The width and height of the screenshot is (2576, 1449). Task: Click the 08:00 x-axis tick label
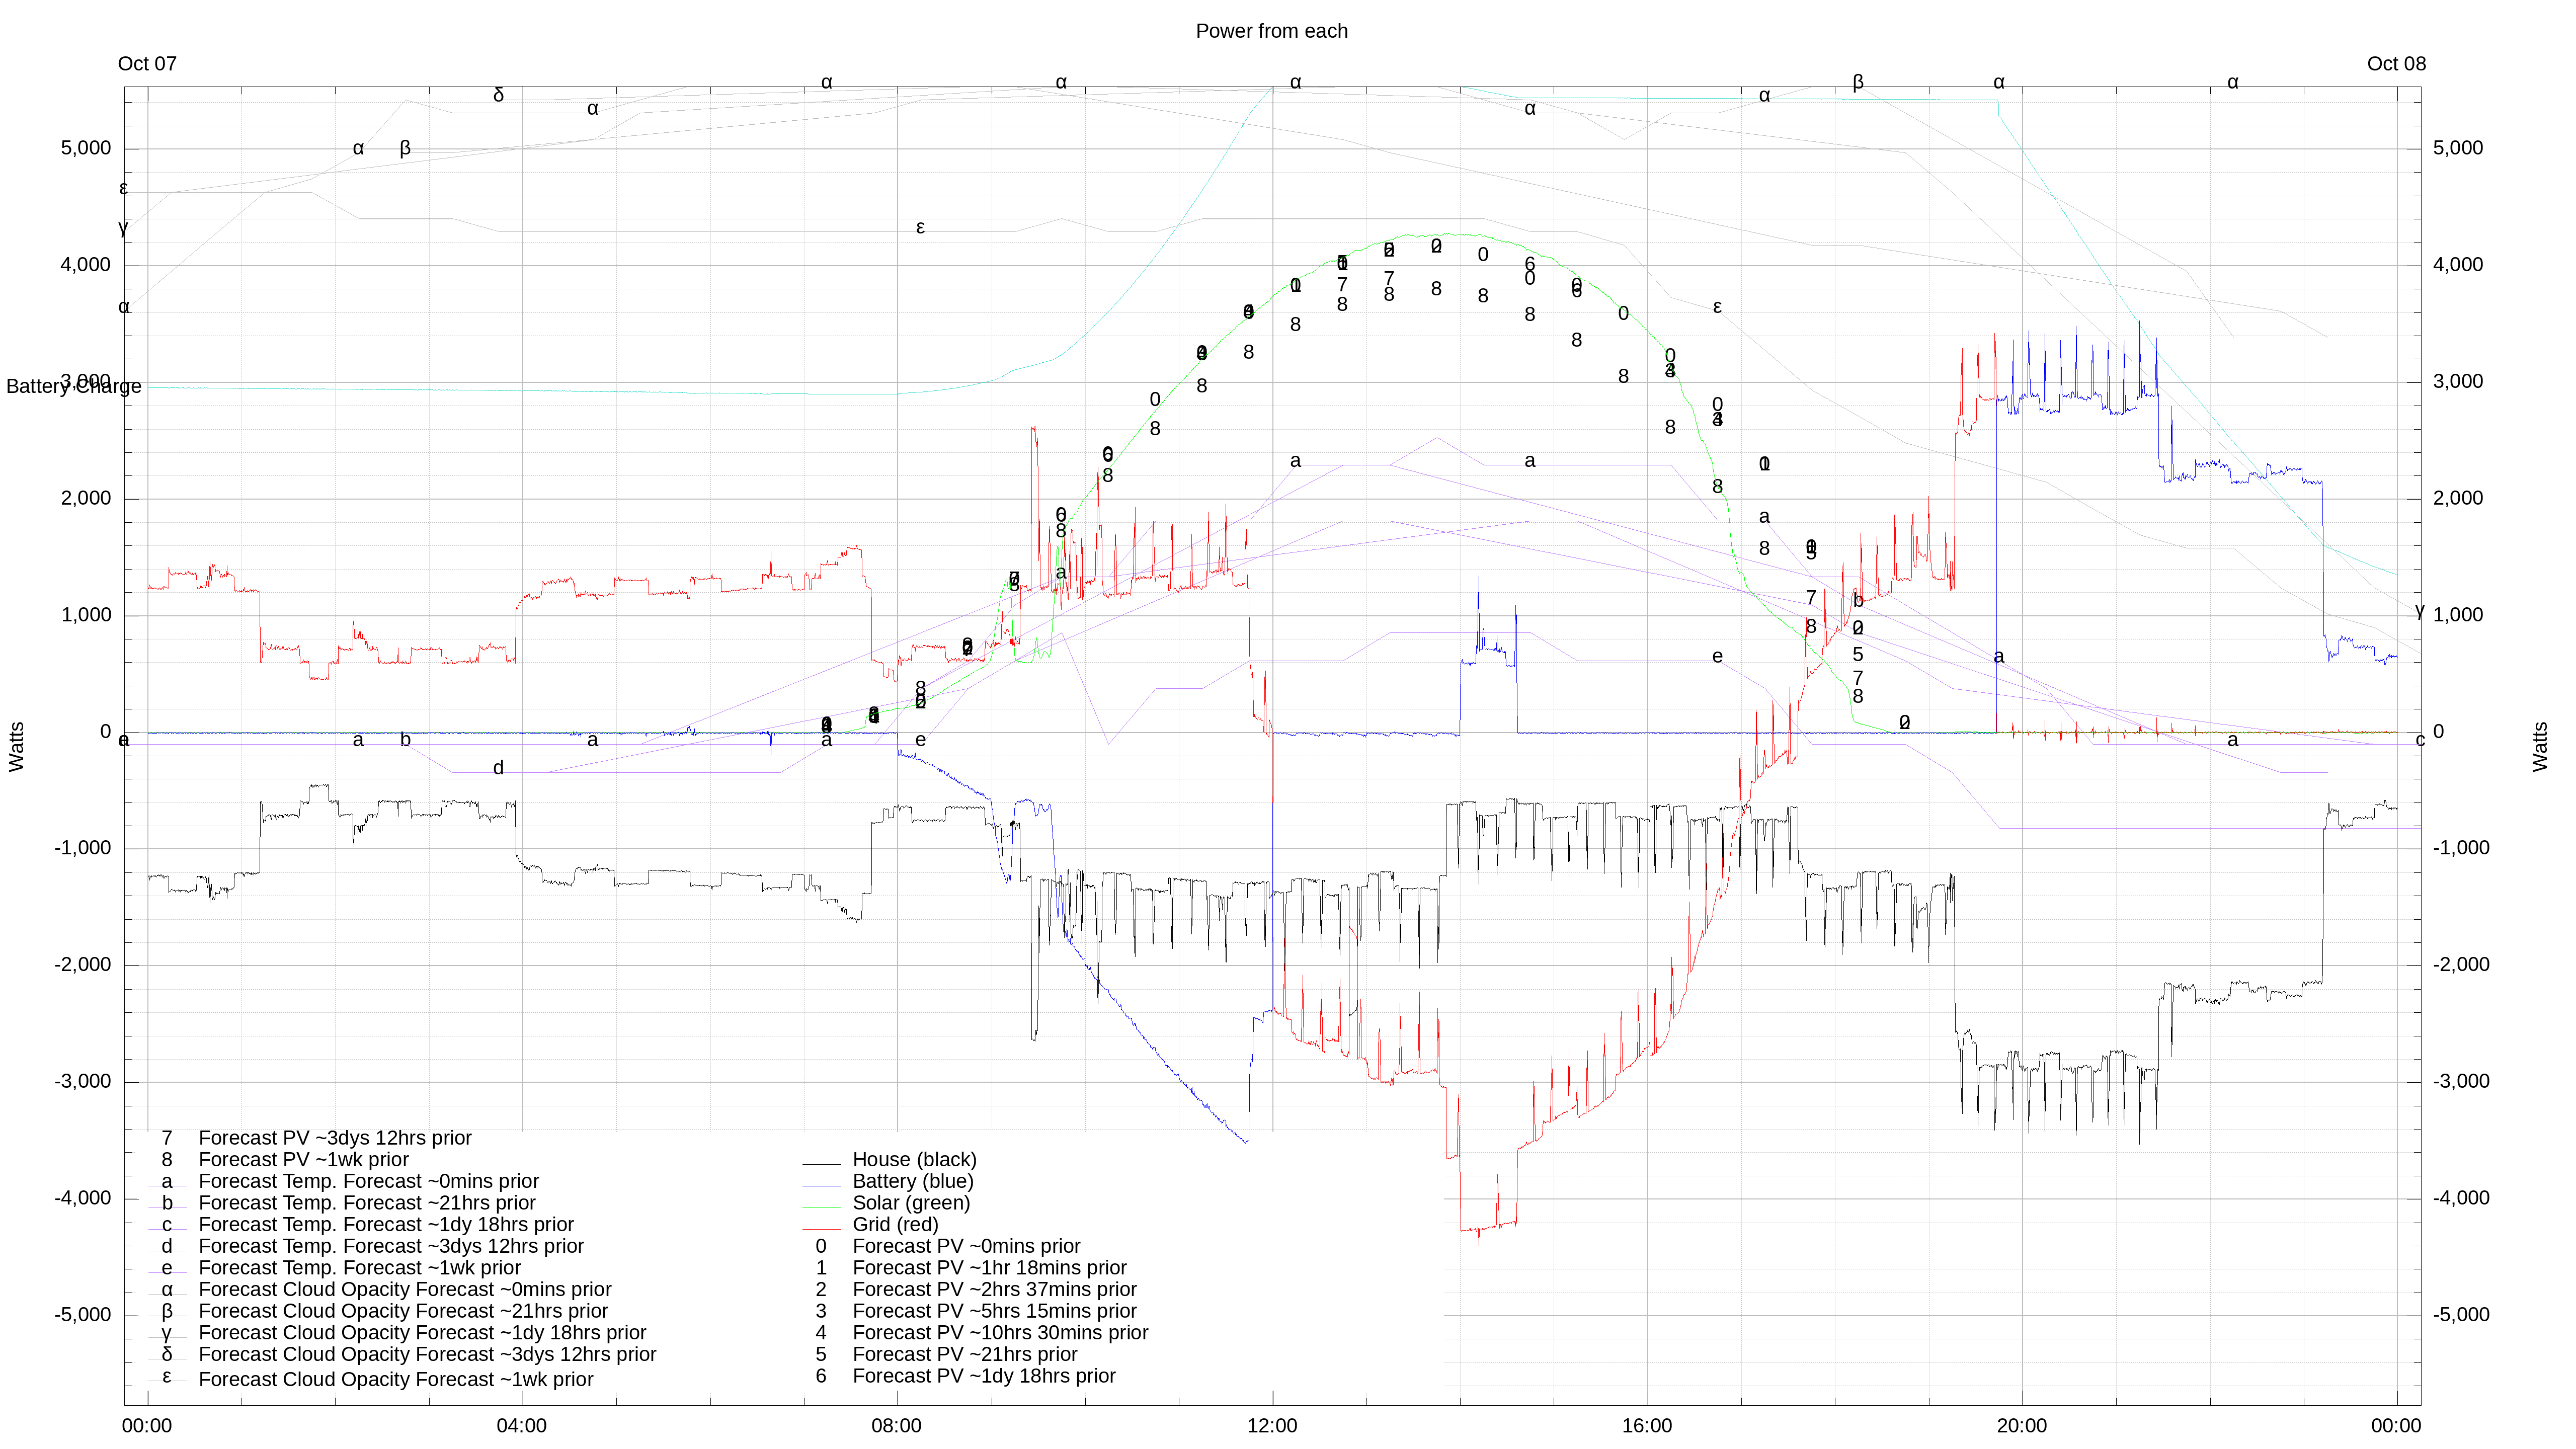tap(897, 1426)
